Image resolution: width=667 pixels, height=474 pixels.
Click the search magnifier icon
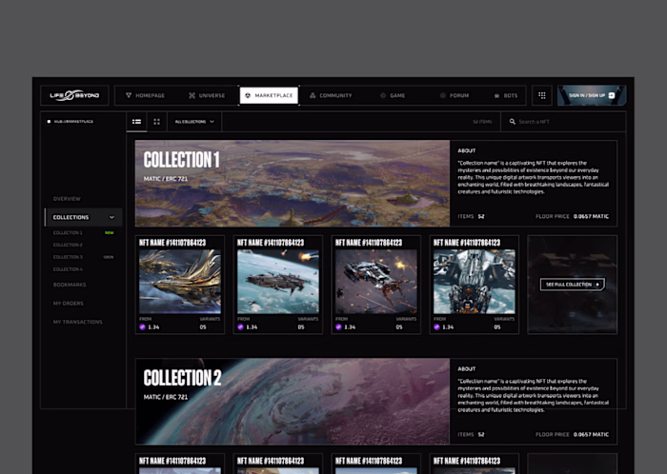point(513,122)
